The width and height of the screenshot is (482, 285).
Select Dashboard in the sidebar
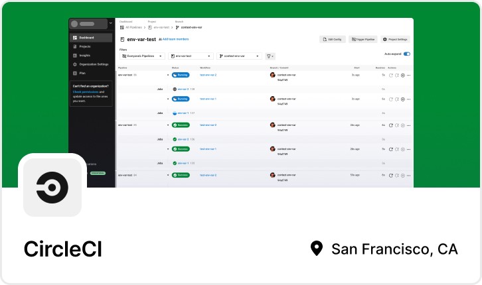(91, 38)
